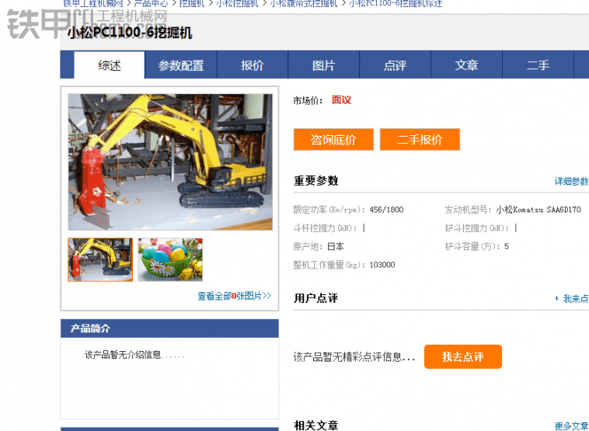Click the 相关文章 heading

tap(316, 426)
